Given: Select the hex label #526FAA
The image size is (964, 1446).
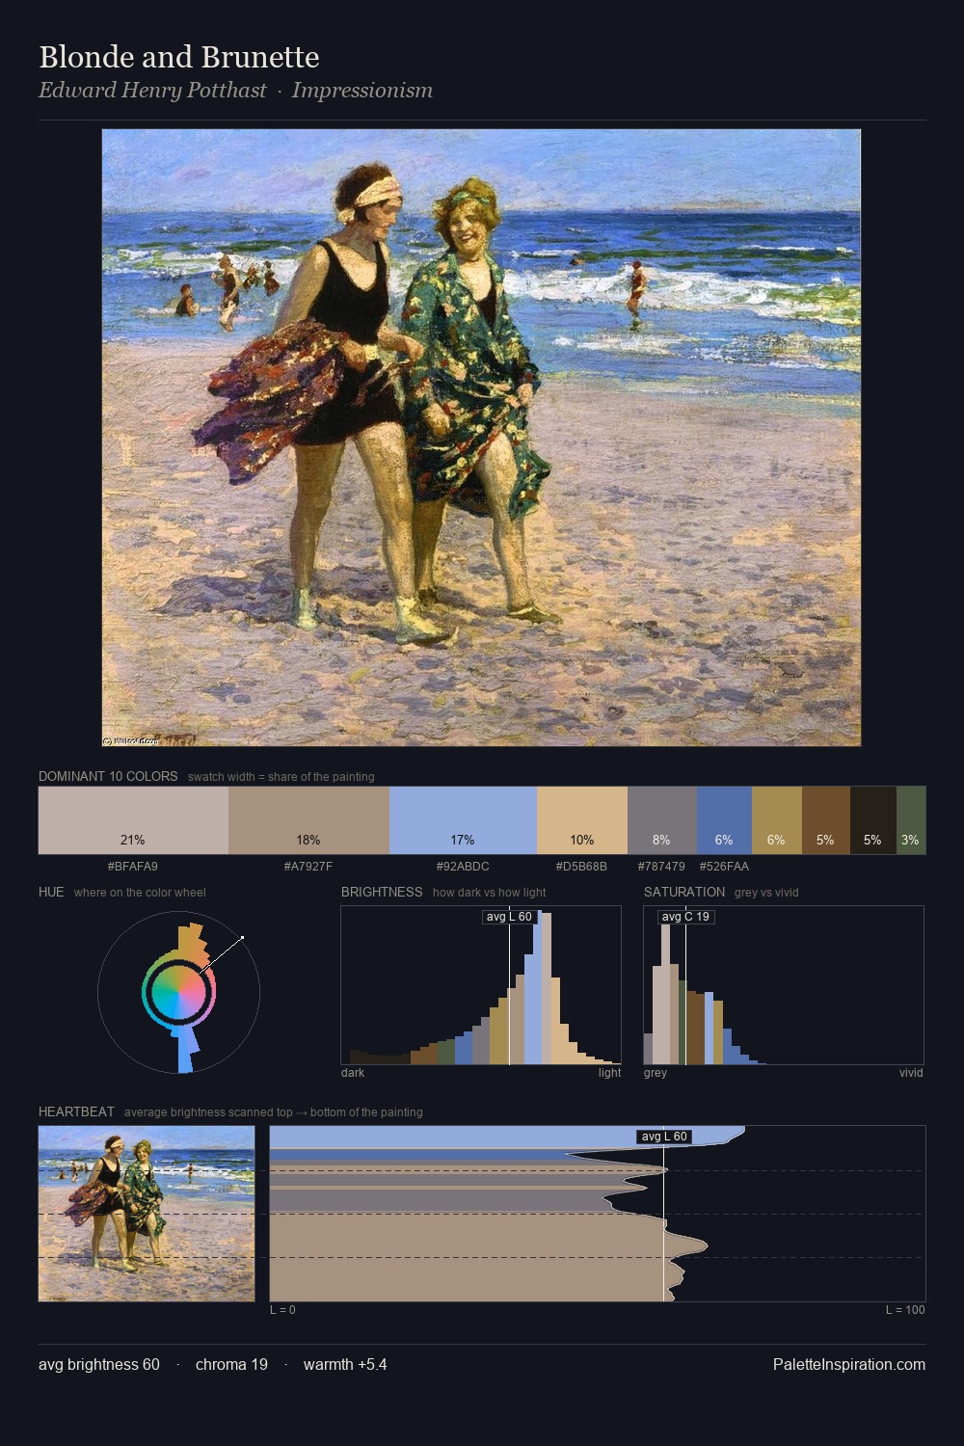Looking at the screenshot, I should click(724, 867).
